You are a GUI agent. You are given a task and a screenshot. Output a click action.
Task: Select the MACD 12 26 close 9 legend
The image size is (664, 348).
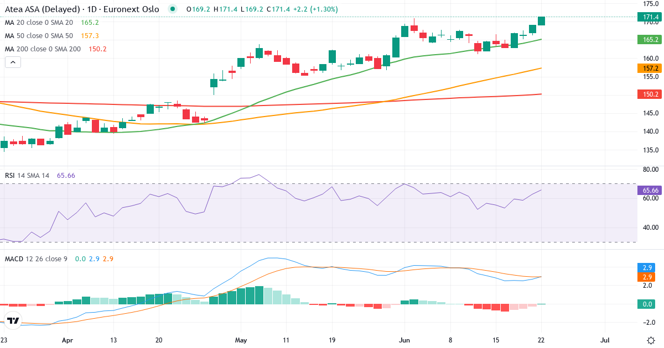point(36,259)
